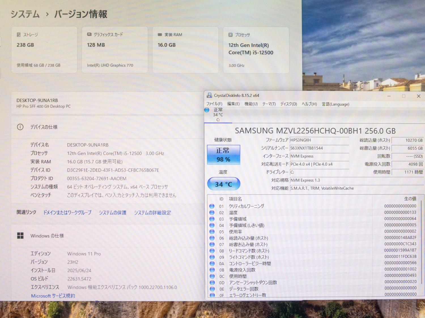Open the テーマ(T) menu
This screenshot has width=425, height=318.
[x=269, y=104]
